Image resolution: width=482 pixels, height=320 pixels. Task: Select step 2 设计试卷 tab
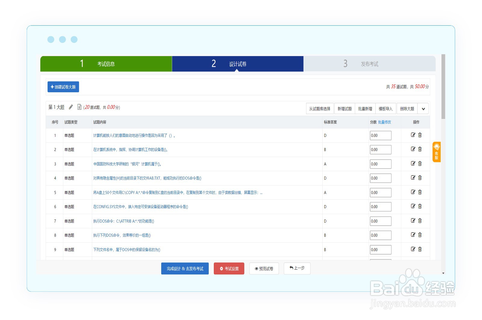click(238, 64)
